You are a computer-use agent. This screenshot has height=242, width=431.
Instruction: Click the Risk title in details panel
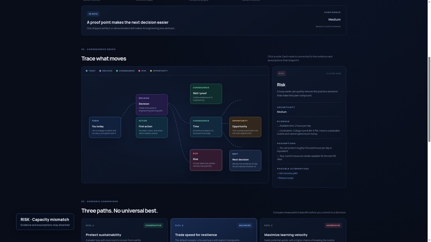(281, 85)
